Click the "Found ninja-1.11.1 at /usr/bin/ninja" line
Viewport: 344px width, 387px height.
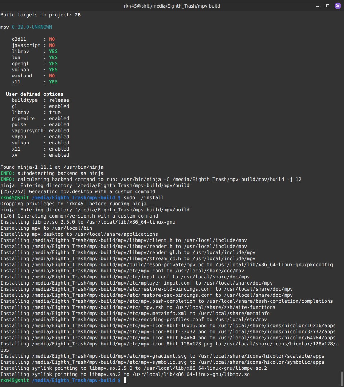(x=52, y=167)
